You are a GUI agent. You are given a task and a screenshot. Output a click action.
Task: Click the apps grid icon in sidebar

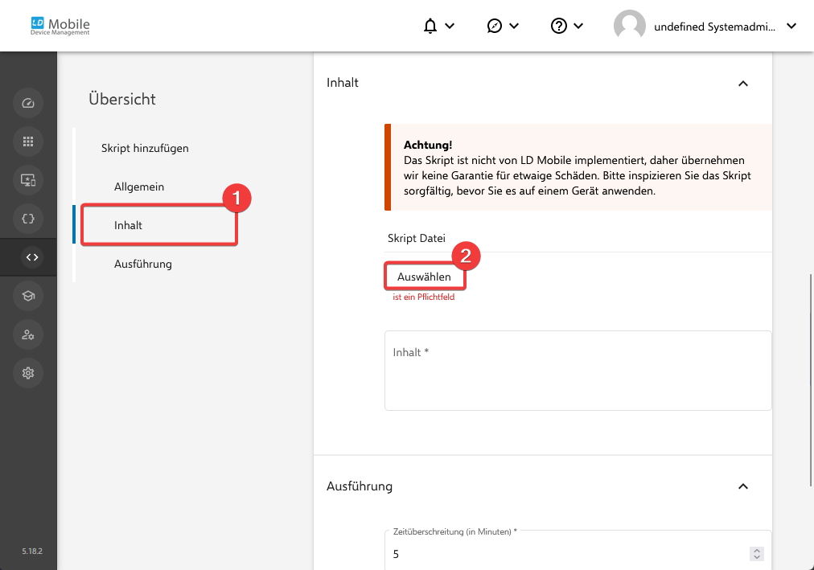[x=28, y=141]
